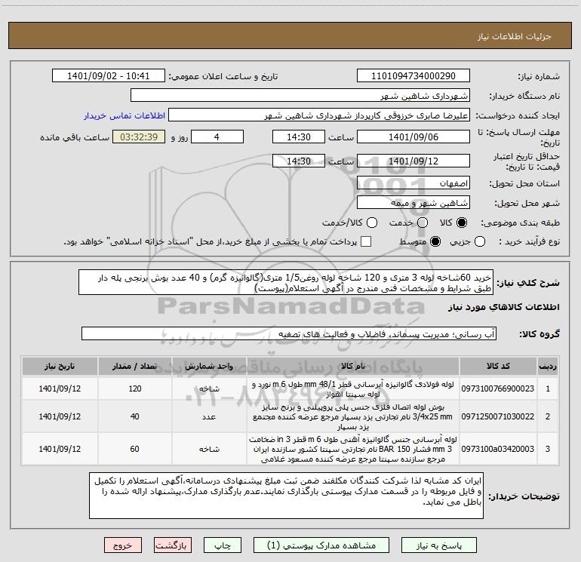Click row 1 item name لوله فولادی گالوانیزه
Screen dimensions: 581x562
click(353, 389)
